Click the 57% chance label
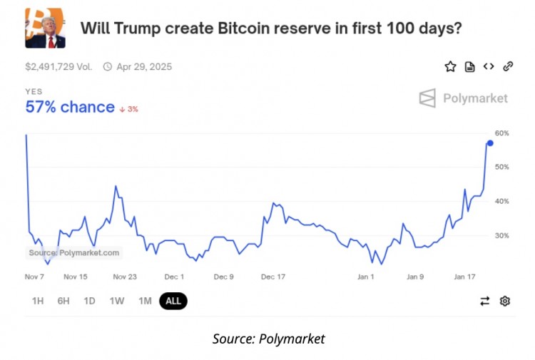The width and height of the screenshot is (535, 360). [70, 107]
